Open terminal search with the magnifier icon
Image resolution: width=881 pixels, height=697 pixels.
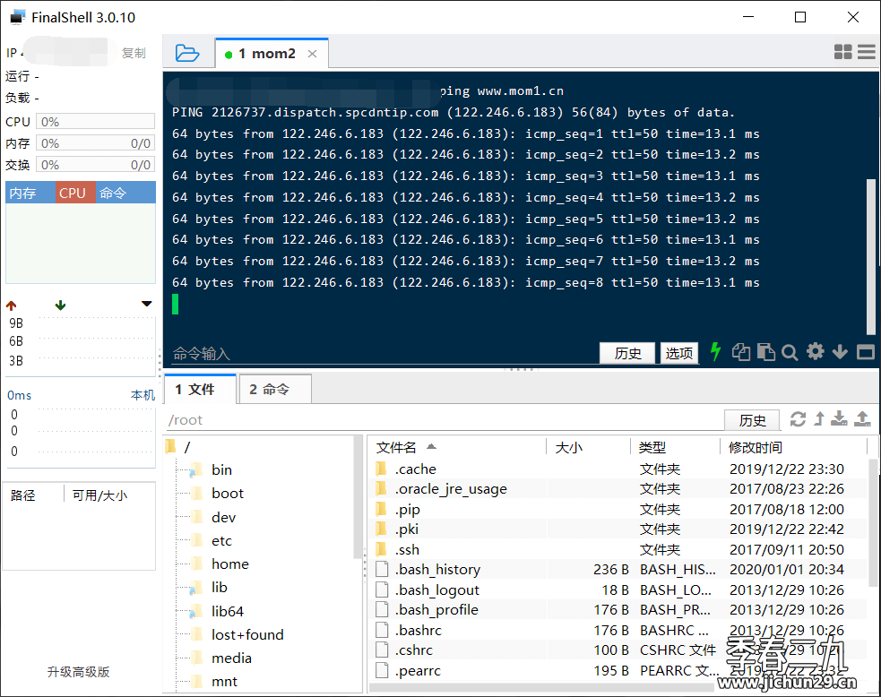tap(790, 352)
